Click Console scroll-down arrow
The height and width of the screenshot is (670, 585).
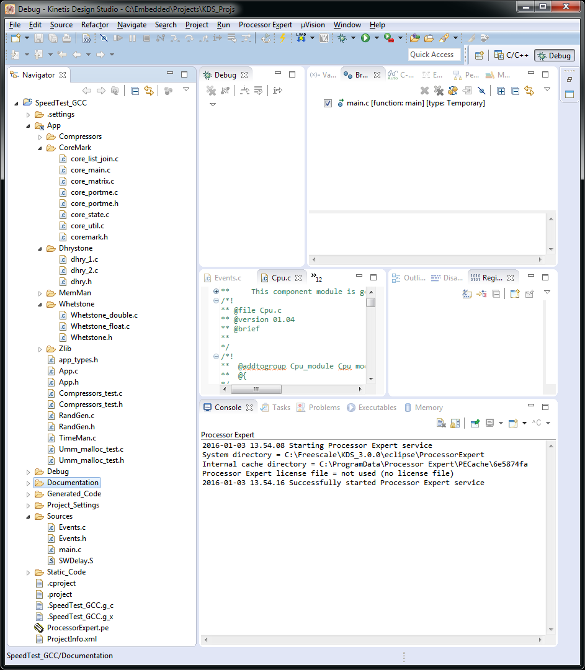pos(551,630)
